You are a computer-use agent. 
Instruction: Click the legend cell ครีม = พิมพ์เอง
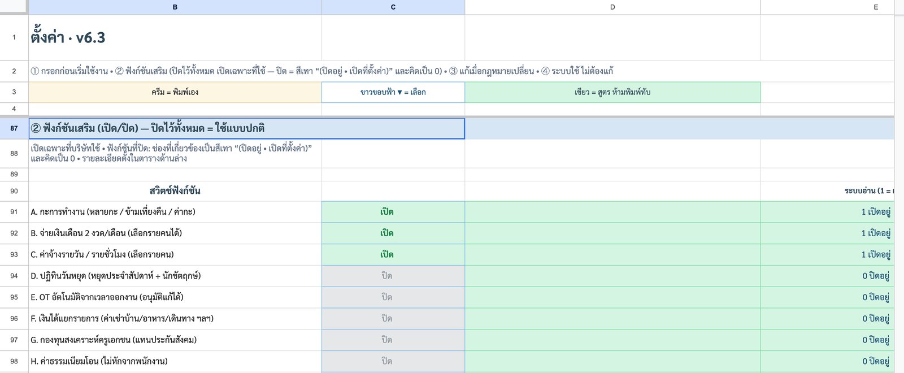175,92
